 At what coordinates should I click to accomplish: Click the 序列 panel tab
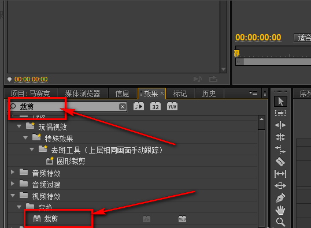tap(305, 94)
